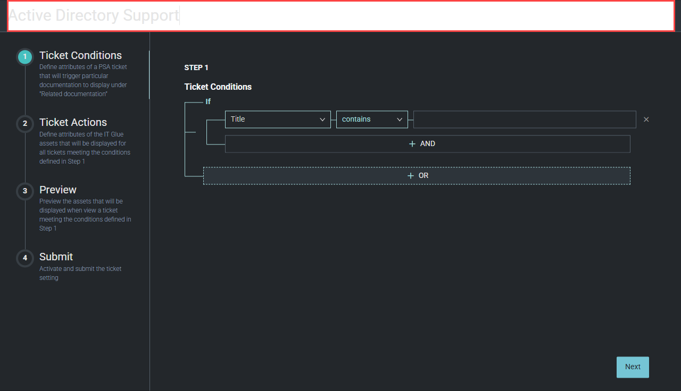Go to step 4 Submit
Screen dimensions: 681x391
56,257
